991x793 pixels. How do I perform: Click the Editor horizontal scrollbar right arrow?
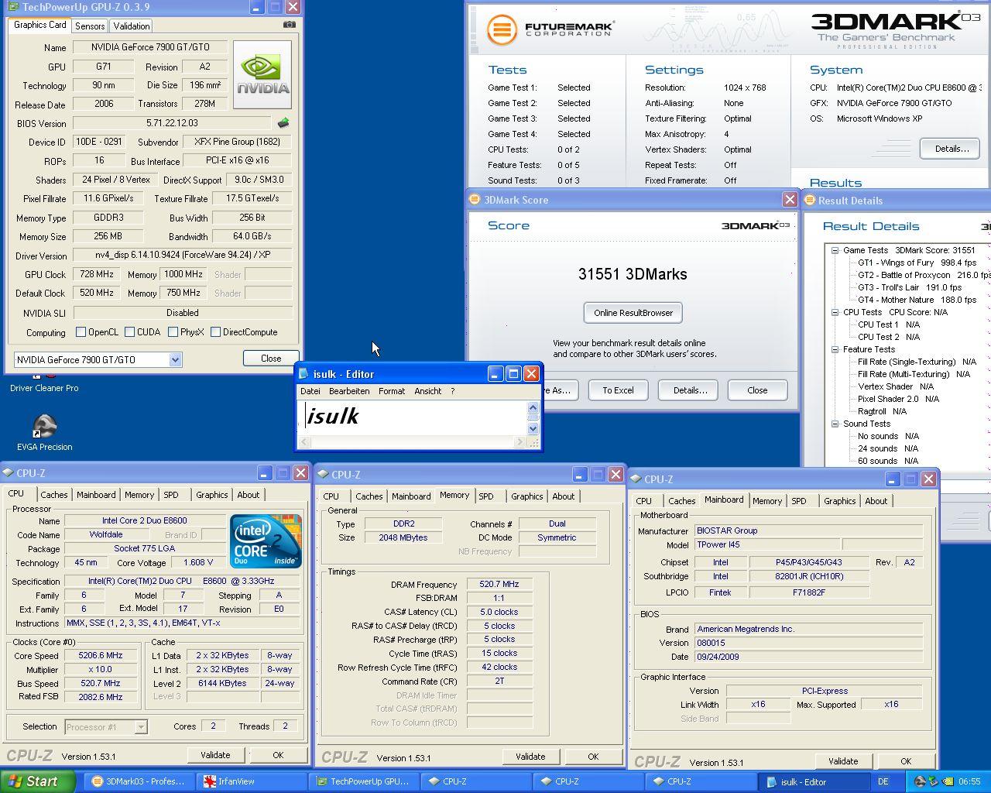pyautogui.click(x=520, y=442)
